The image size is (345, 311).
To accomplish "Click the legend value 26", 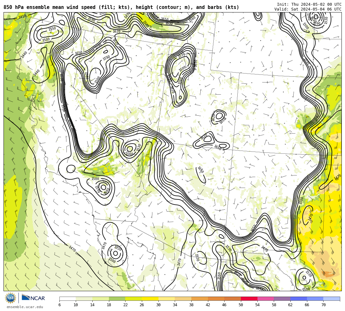I will (x=142, y=305).
